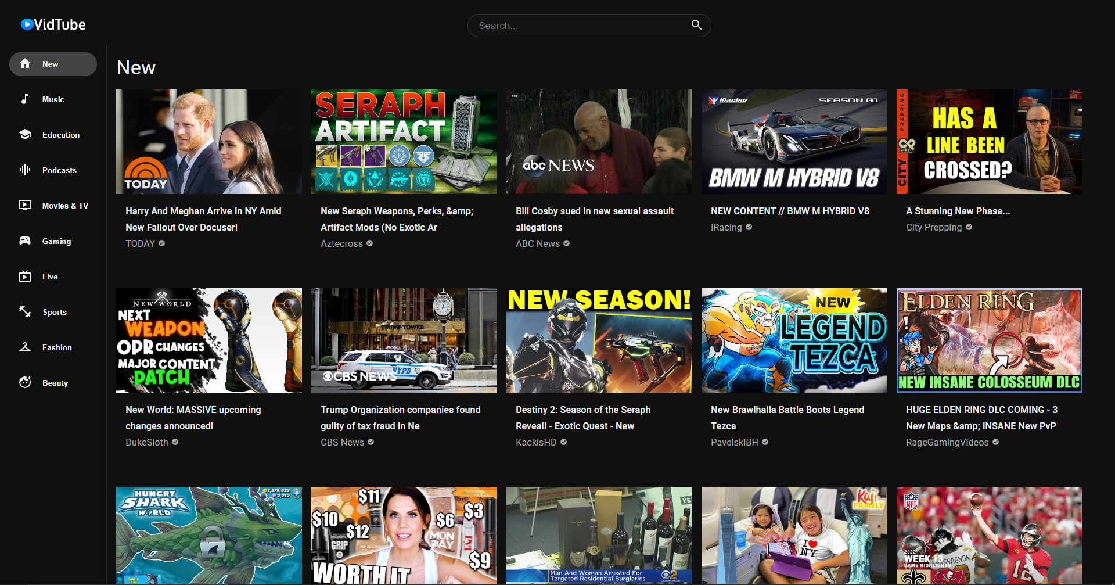Open the Trump Tower CBS News thumbnail

(x=404, y=340)
